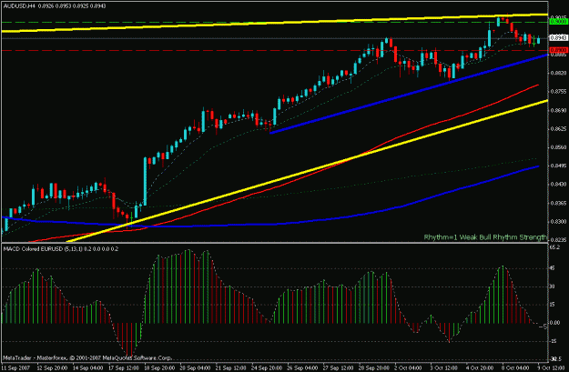569x372 pixels.
Task: Click price scale value 0.8820
Action: point(559,73)
